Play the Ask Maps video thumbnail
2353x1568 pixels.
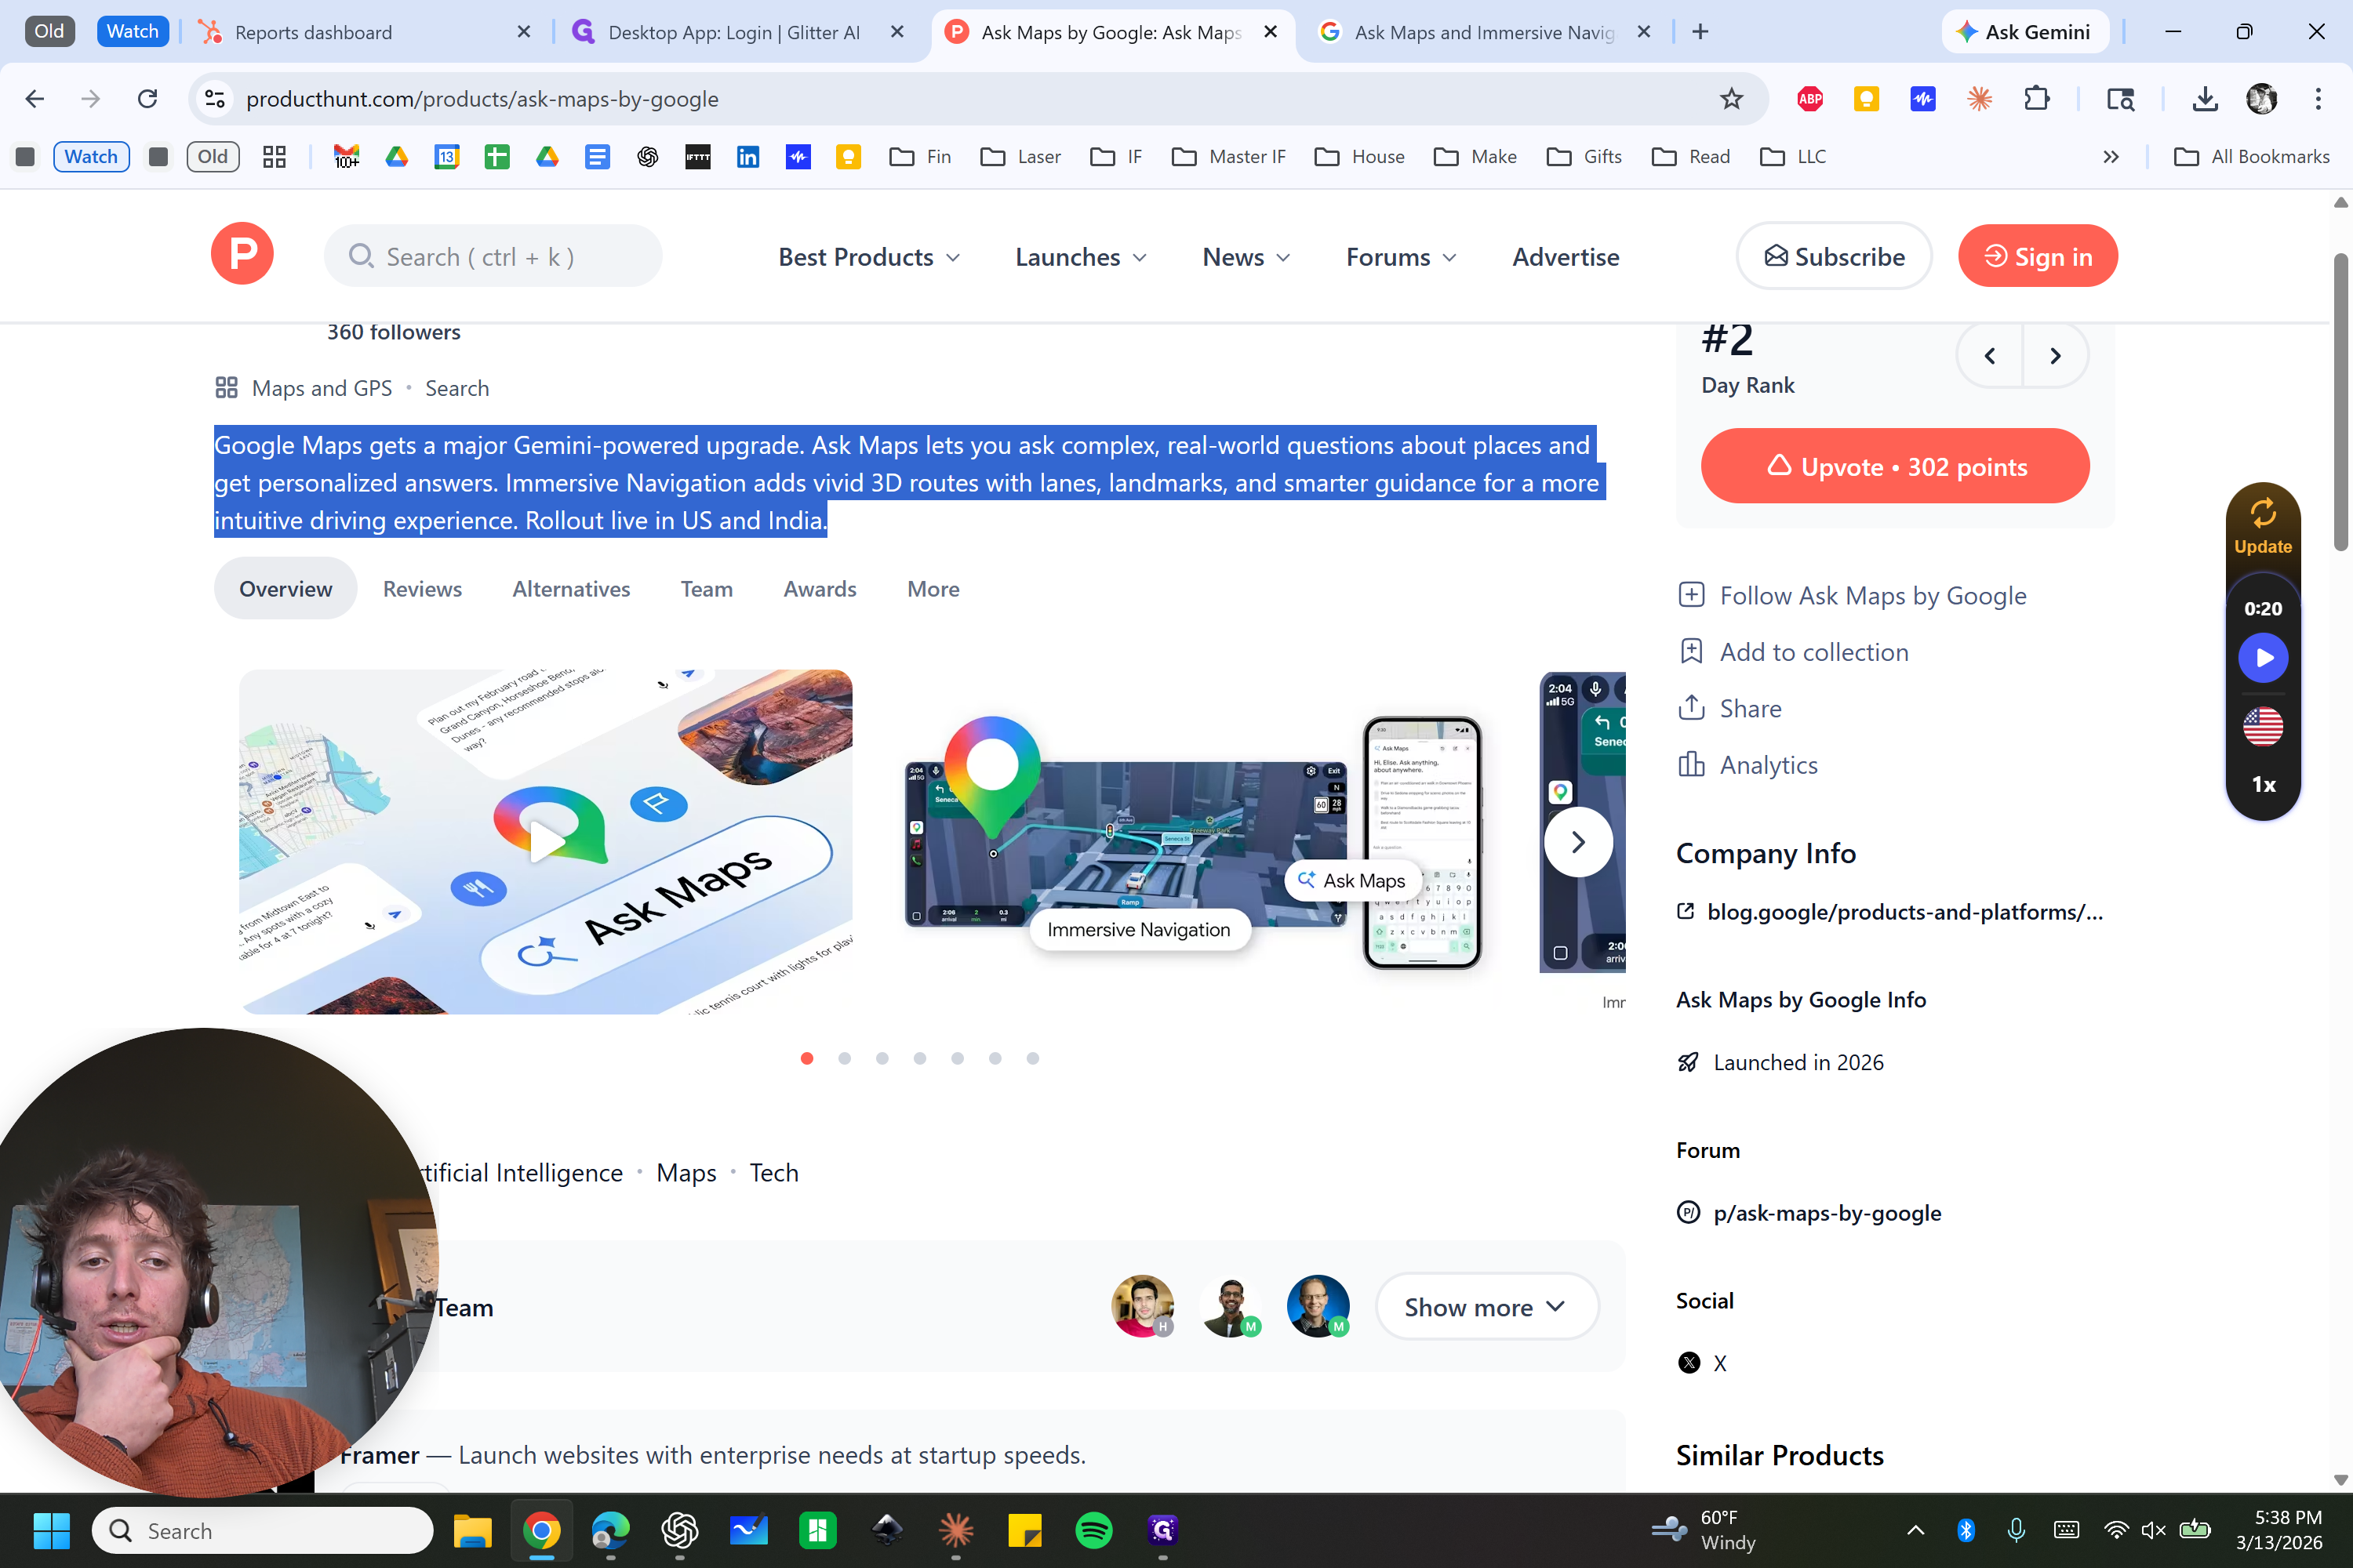coord(545,842)
